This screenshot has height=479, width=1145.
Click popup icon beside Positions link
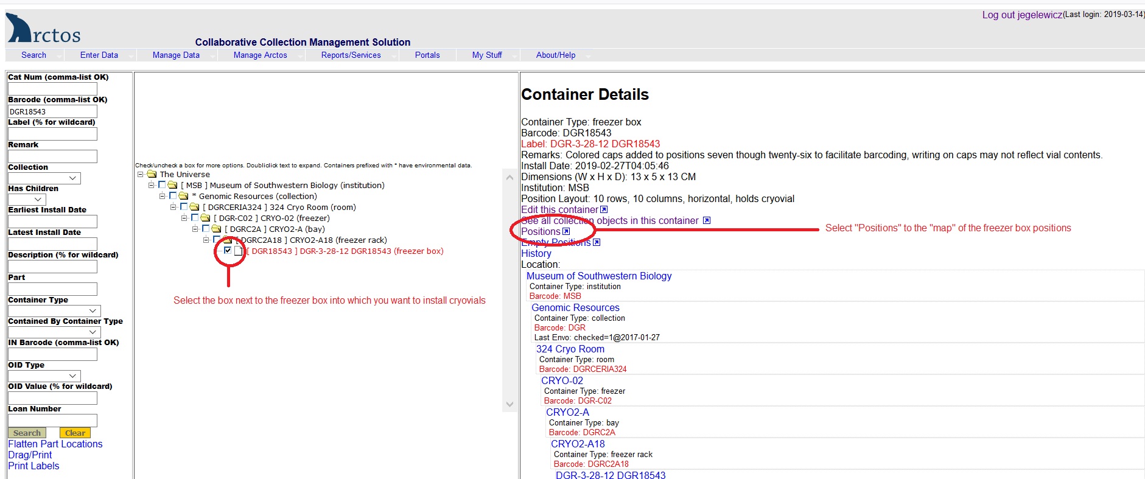[566, 231]
